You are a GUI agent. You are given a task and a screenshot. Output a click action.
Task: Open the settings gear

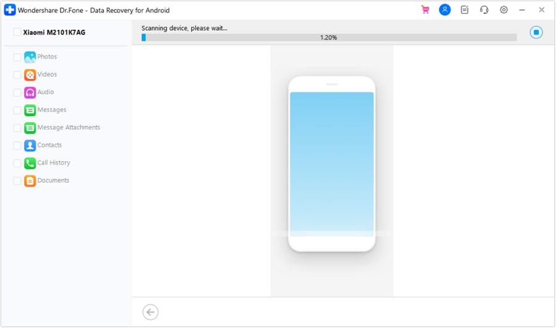coord(503,10)
